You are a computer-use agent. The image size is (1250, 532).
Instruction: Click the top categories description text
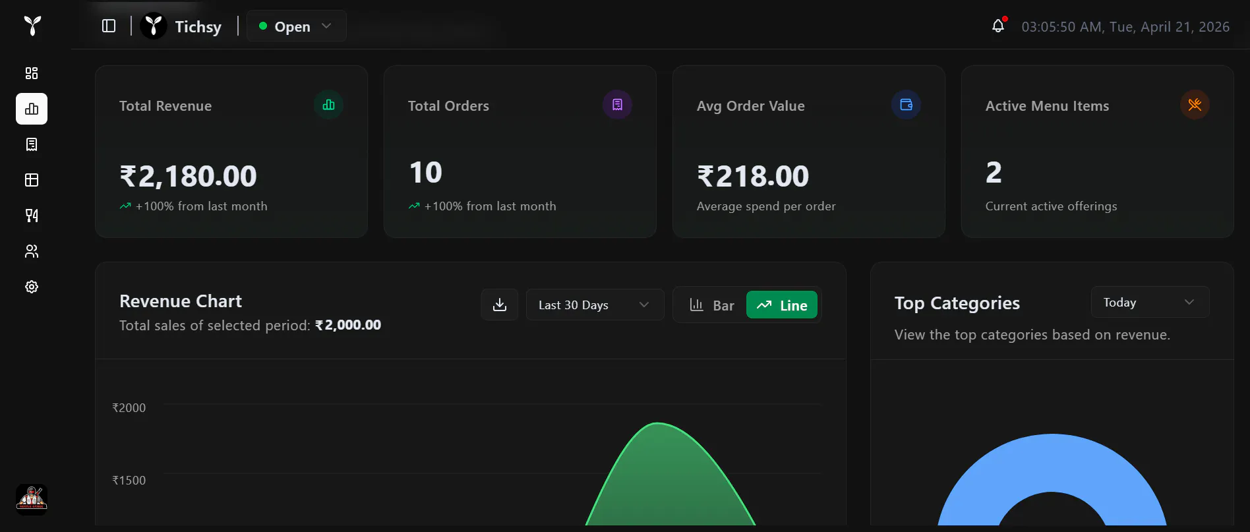[x=1032, y=335]
